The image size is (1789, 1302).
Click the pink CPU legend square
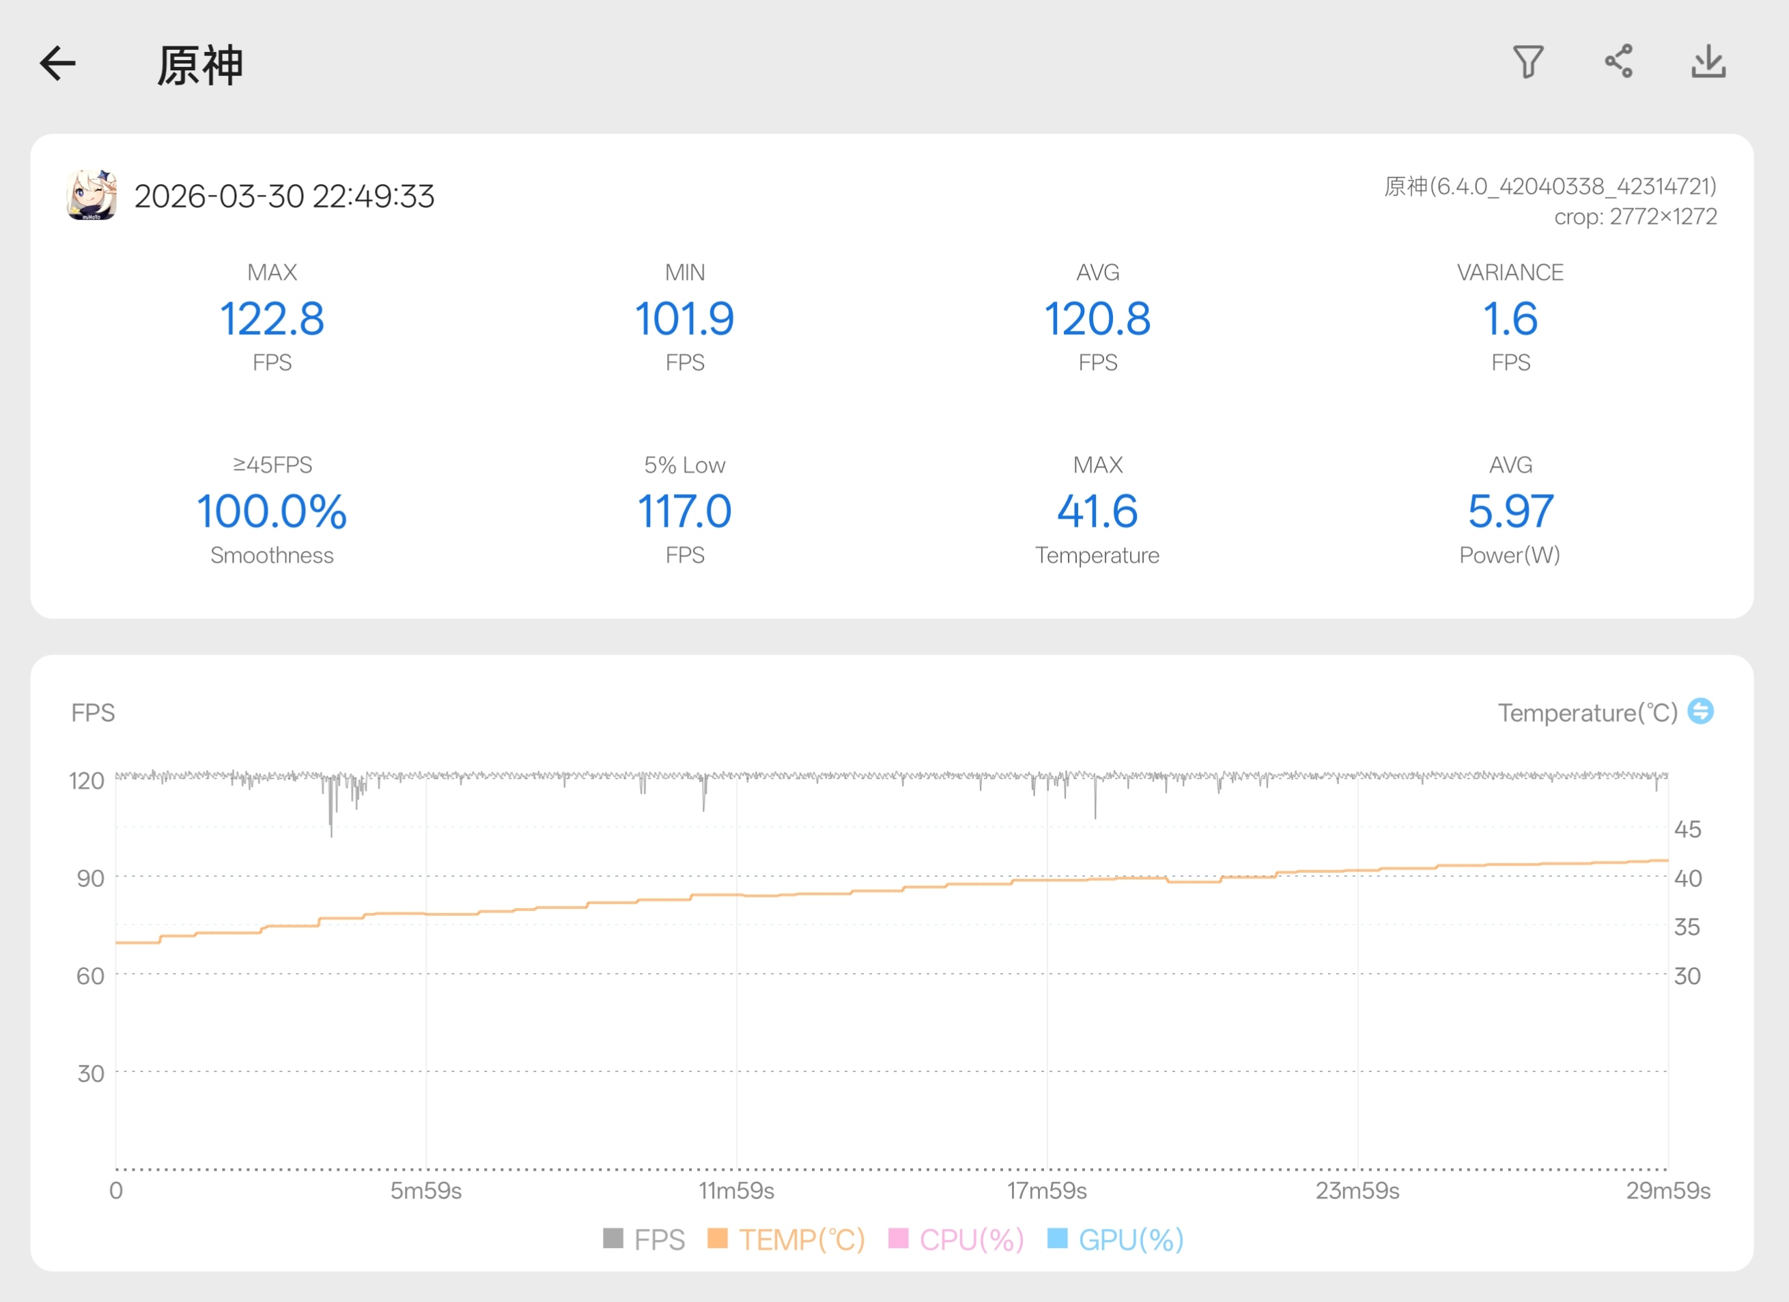[898, 1238]
